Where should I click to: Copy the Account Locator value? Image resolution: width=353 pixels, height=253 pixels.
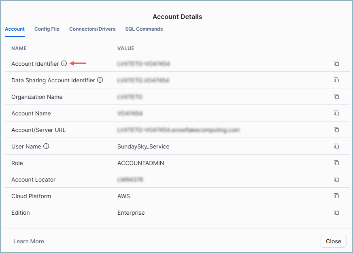tap(336, 179)
